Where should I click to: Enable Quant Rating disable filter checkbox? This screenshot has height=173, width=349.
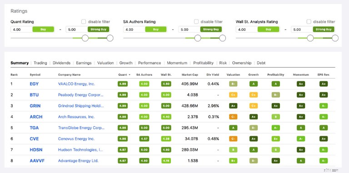(x=84, y=22)
